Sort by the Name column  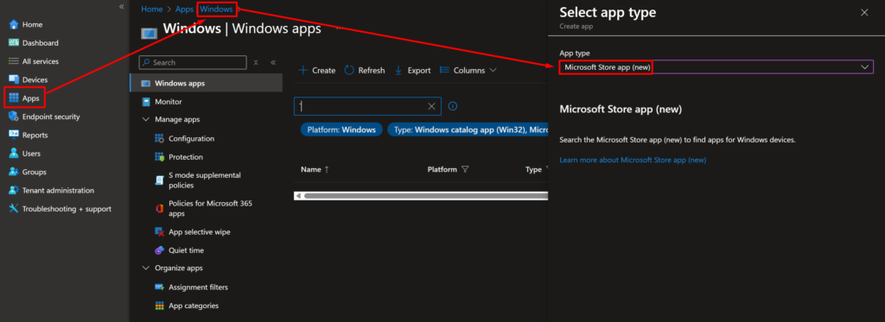coord(315,170)
